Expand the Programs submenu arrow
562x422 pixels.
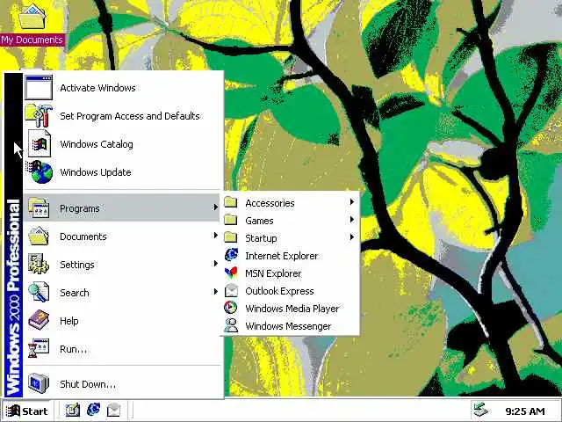pos(215,207)
